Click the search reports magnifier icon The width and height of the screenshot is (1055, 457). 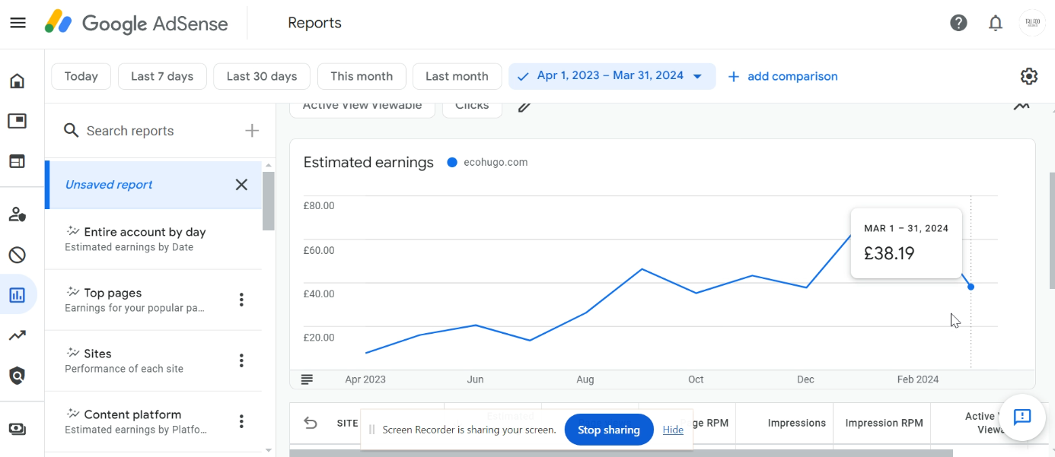point(72,131)
